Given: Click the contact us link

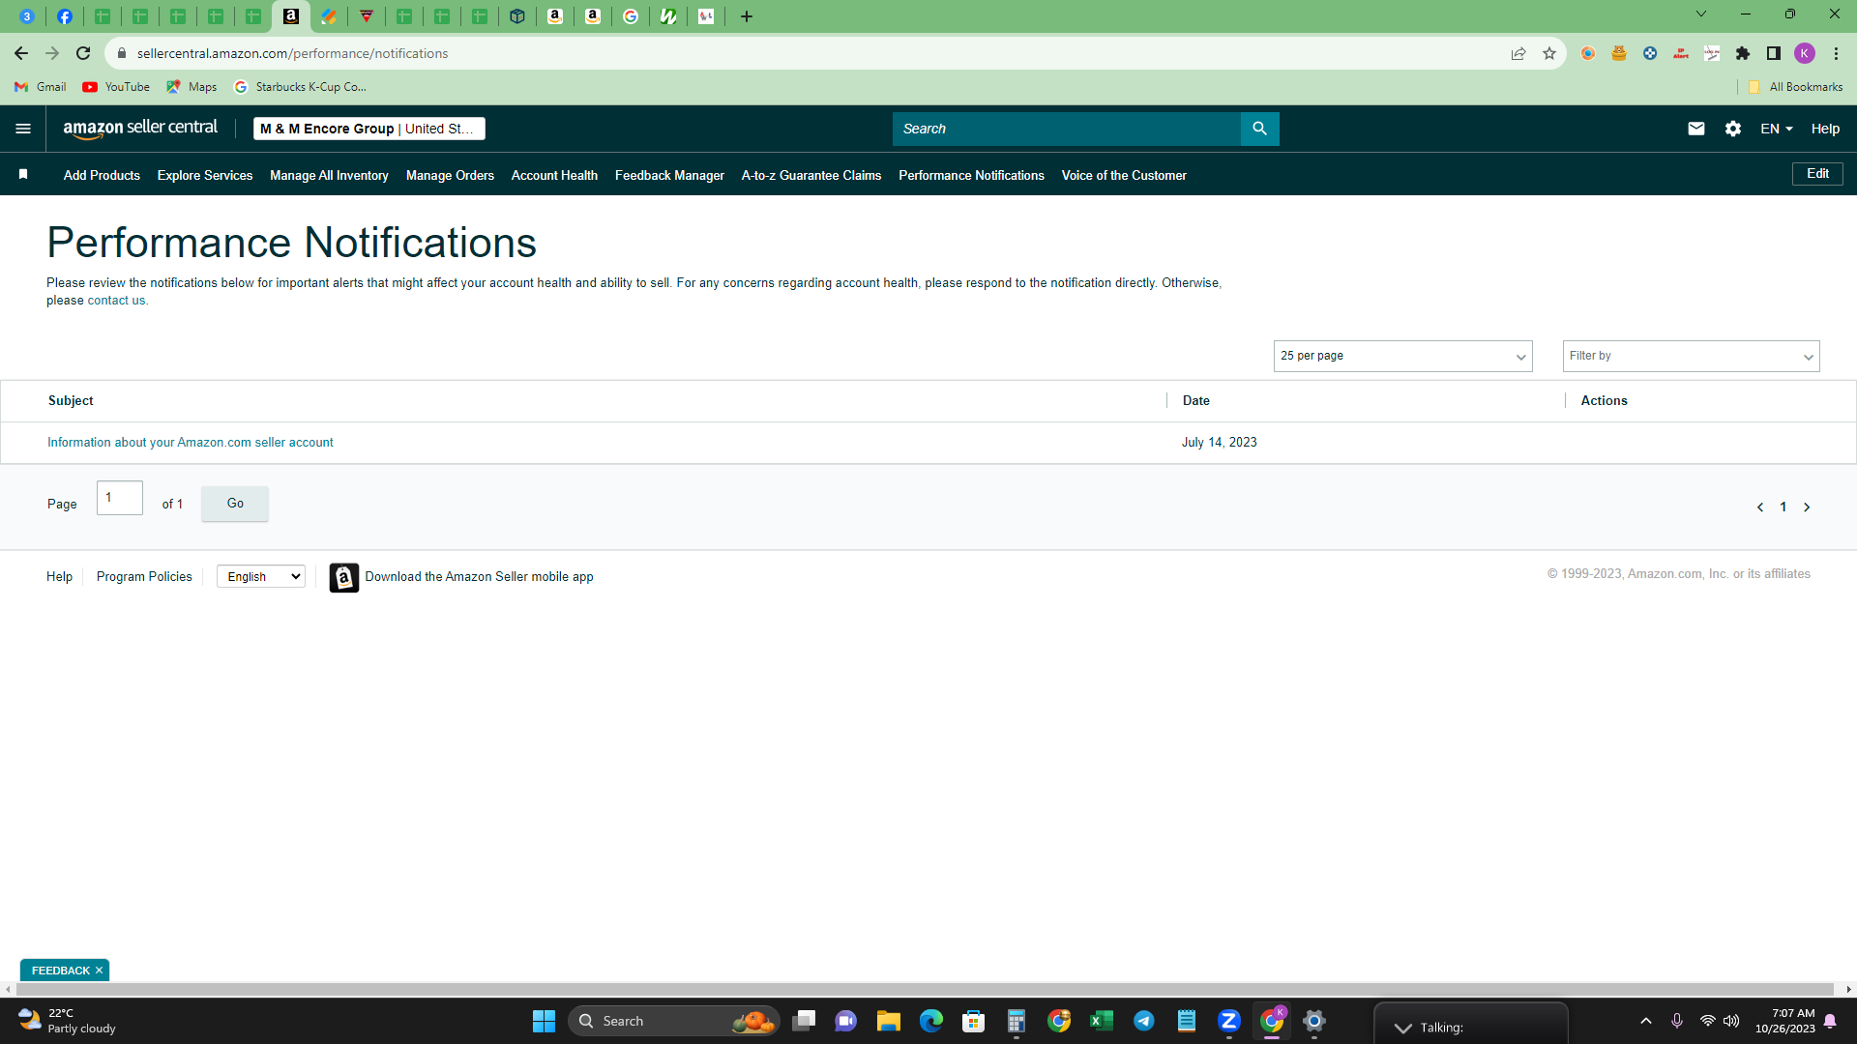Looking at the screenshot, I should 116,301.
